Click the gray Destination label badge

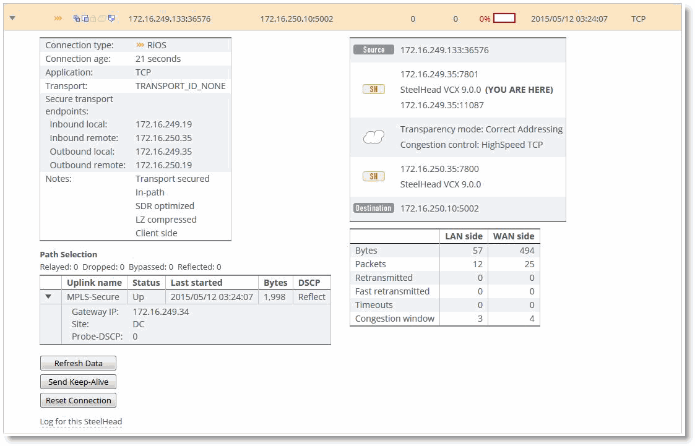[373, 208]
